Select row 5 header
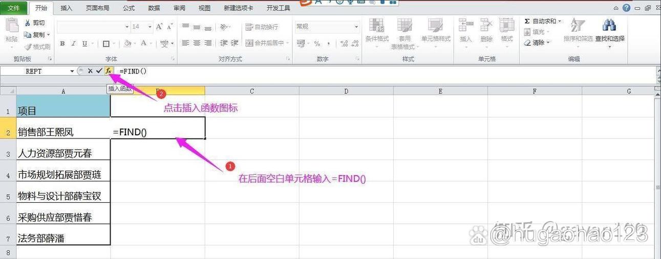This screenshot has height=259, width=661. point(8,192)
